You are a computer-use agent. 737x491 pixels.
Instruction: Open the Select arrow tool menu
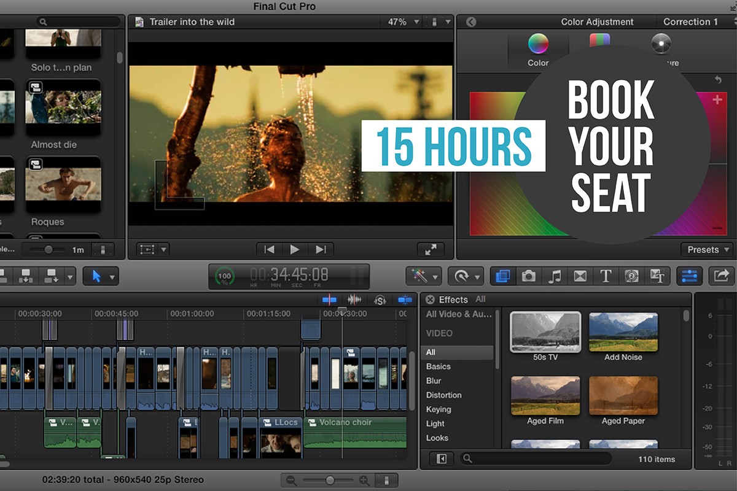pyautogui.click(x=100, y=276)
